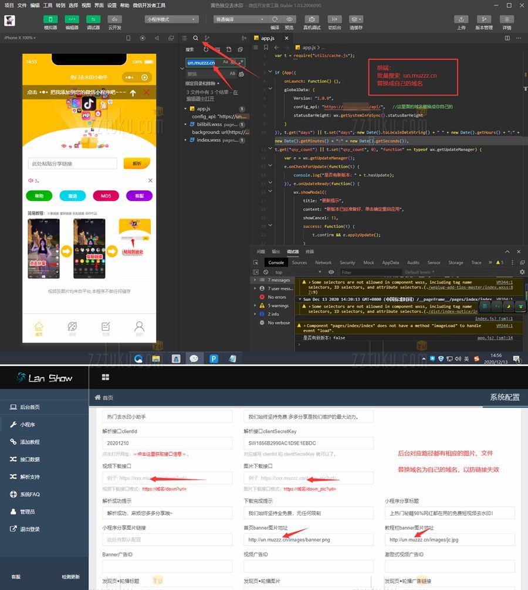
Task: Click the 首页banner图片地址 input field
Action: pos(308,540)
